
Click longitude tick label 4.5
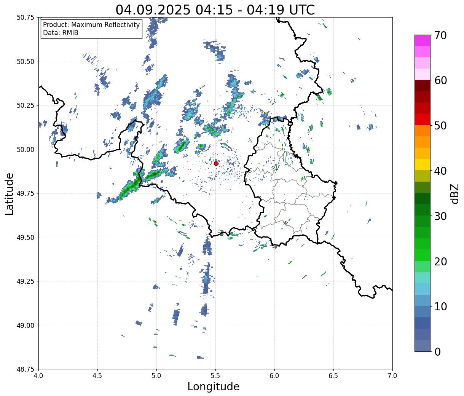pos(97,376)
